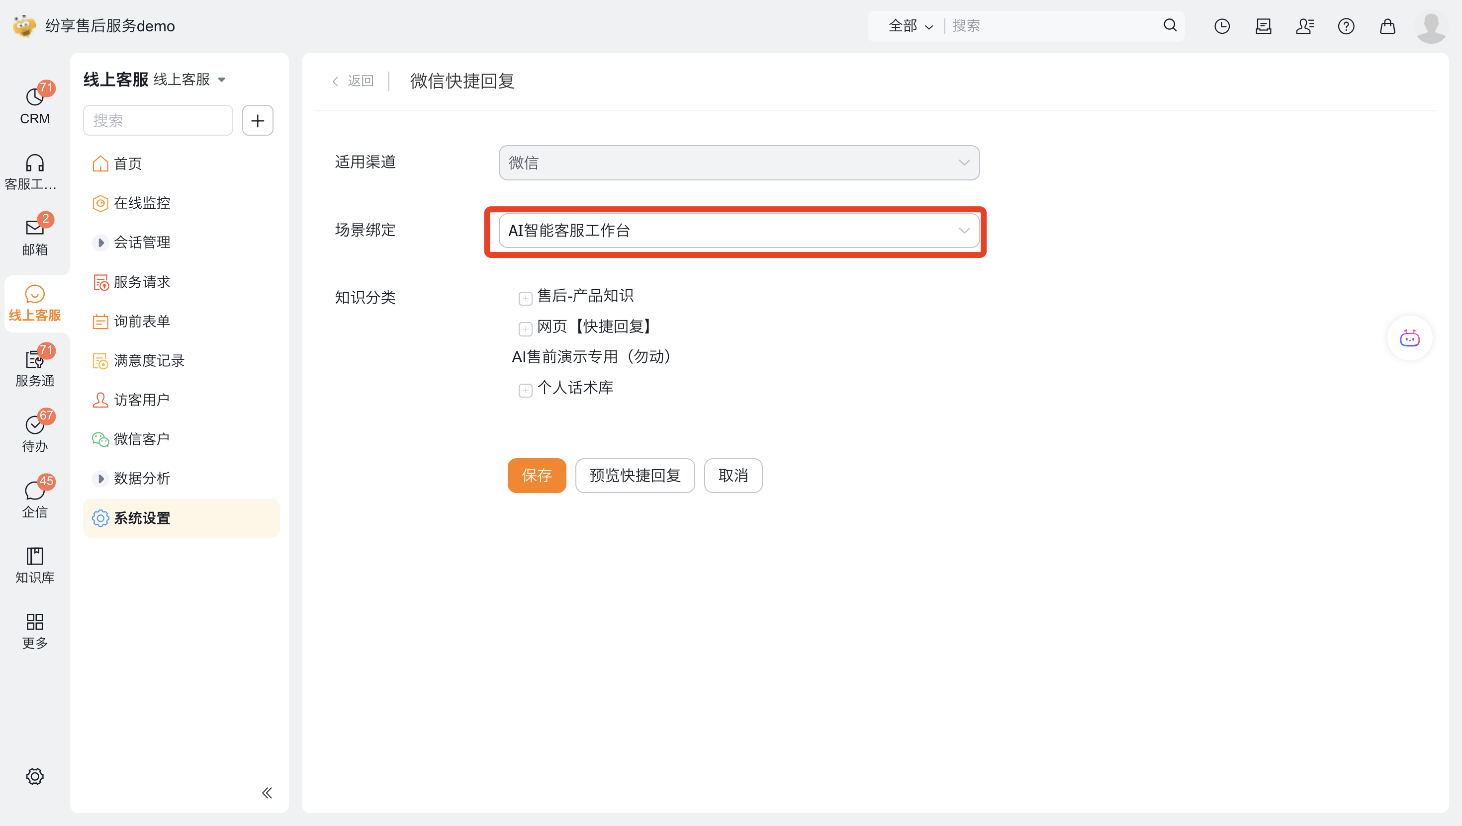
Task: Open the 场景绑定 AI智能客服工作台 dropdown
Action: tap(738, 230)
